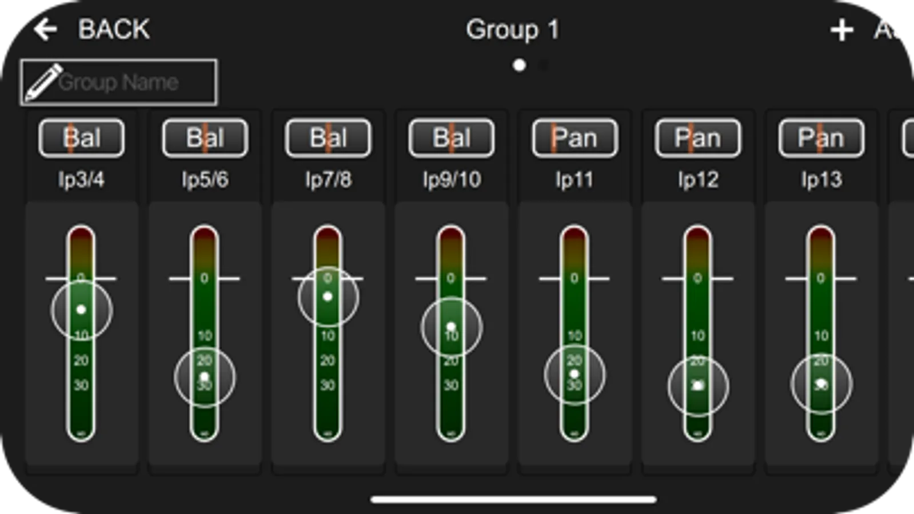Click the back arrow icon
The image size is (914, 514).
tap(45, 29)
